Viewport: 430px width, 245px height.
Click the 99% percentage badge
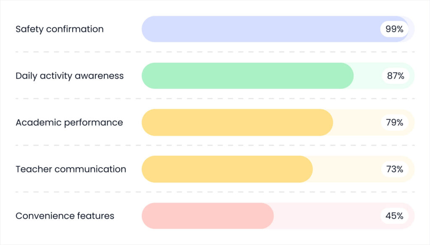(x=394, y=29)
